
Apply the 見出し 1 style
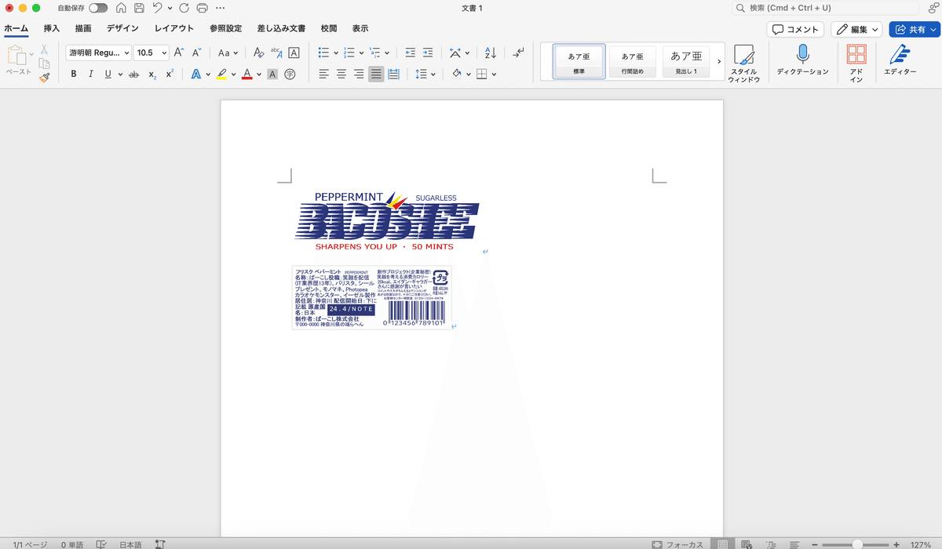(686, 61)
